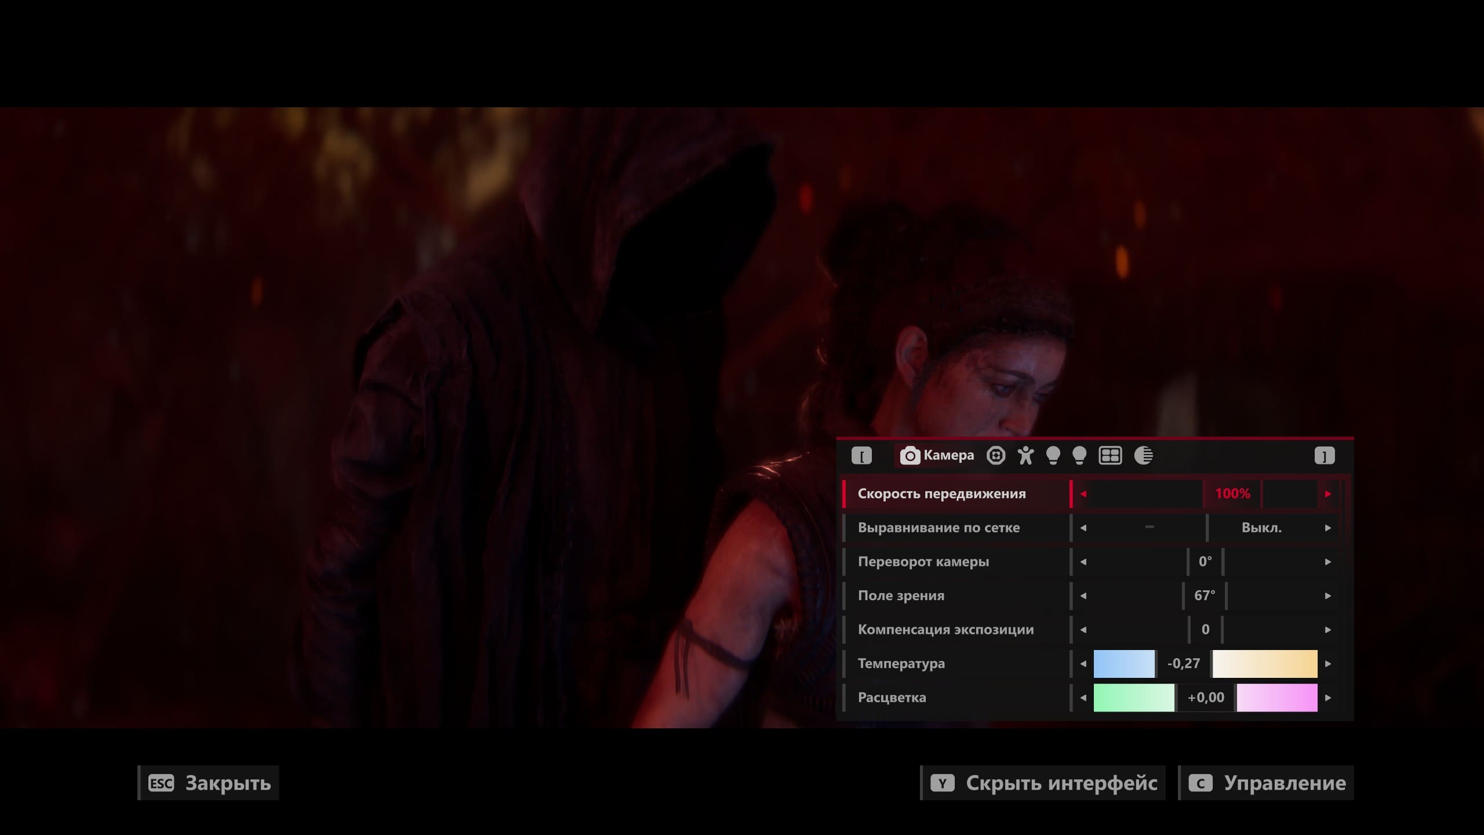Click the blue cool side of Температура slider

coord(1124,663)
